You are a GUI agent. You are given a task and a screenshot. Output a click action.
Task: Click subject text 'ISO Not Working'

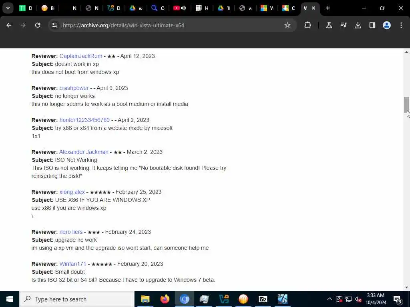pyautogui.click(x=76, y=160)
